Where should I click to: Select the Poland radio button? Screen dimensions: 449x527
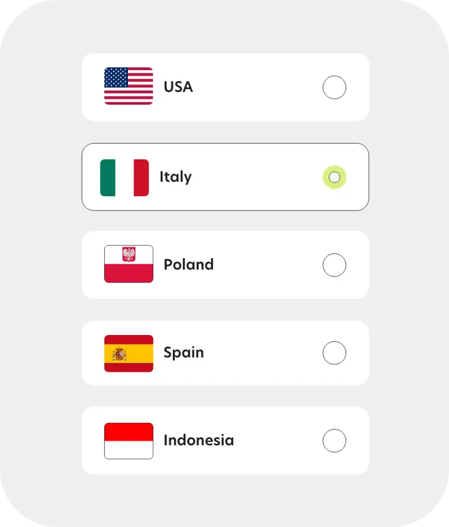(x=334, y=265)
